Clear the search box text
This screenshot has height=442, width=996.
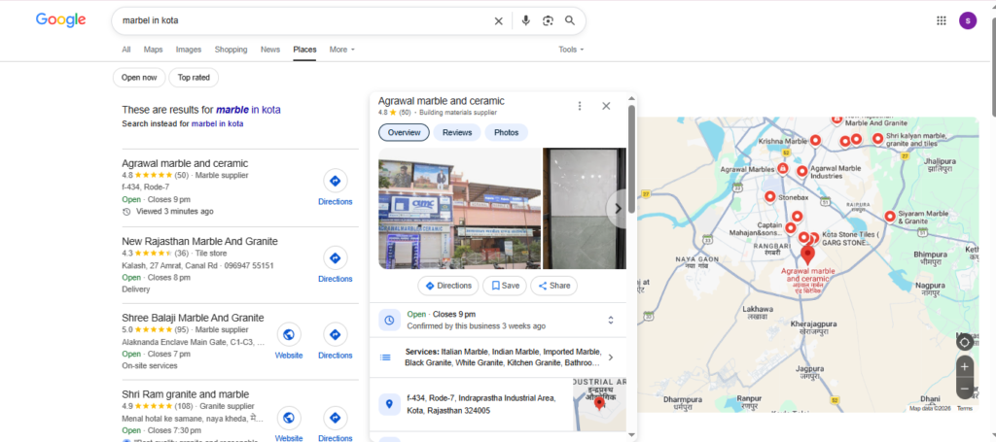pyautogui.click(x=499, y=21)
